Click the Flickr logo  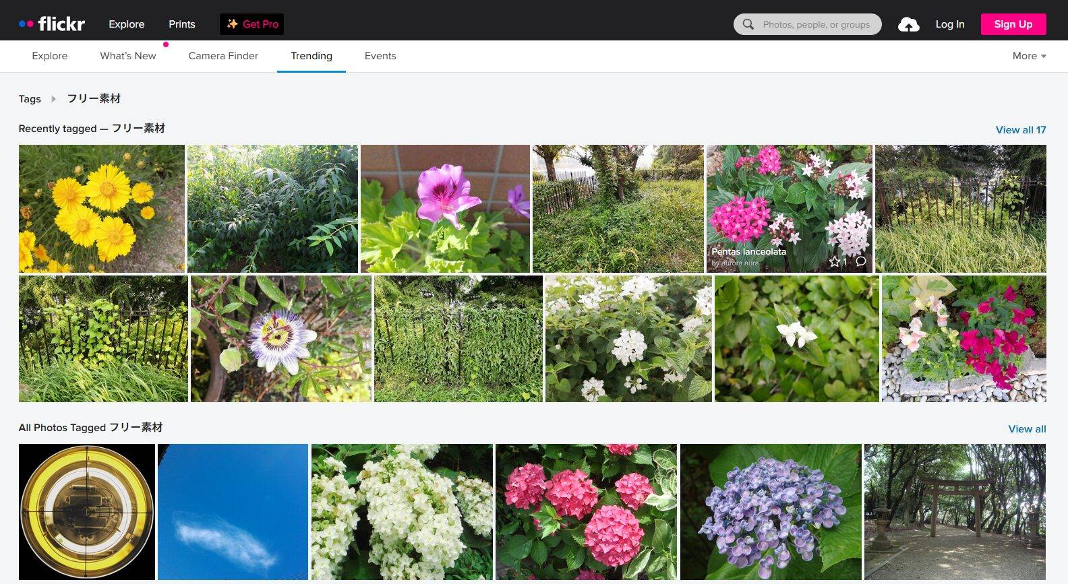[x=52, y=24]
